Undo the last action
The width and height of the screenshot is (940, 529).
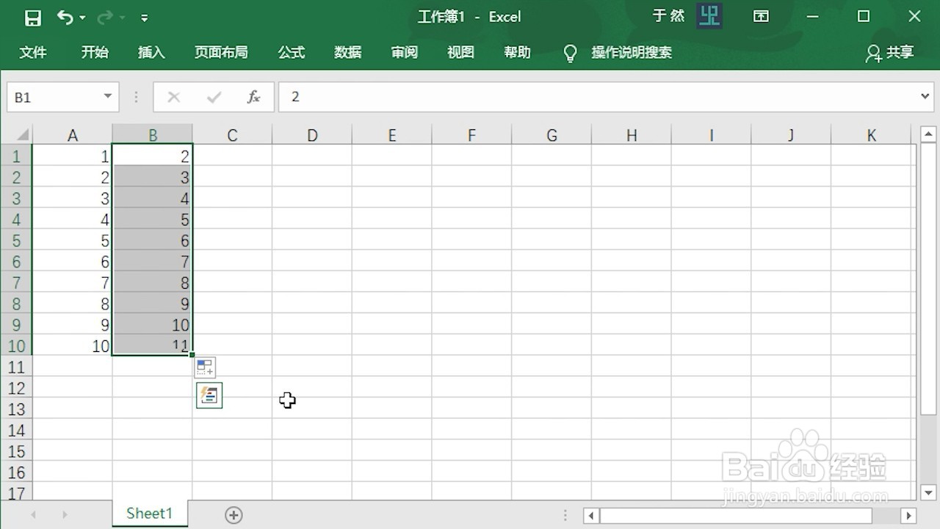(65, 16)
